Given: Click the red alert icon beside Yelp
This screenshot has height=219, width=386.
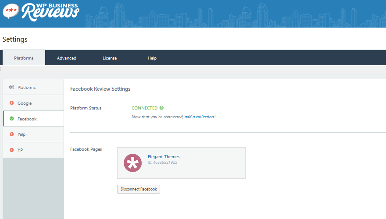Looking at the screenshot, I should (x=11, y=134).
